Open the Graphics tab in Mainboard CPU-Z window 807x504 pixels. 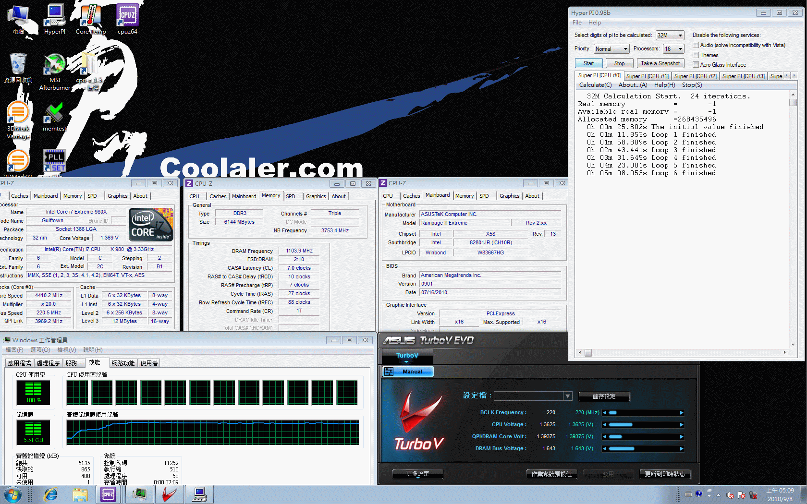(509, 196)
